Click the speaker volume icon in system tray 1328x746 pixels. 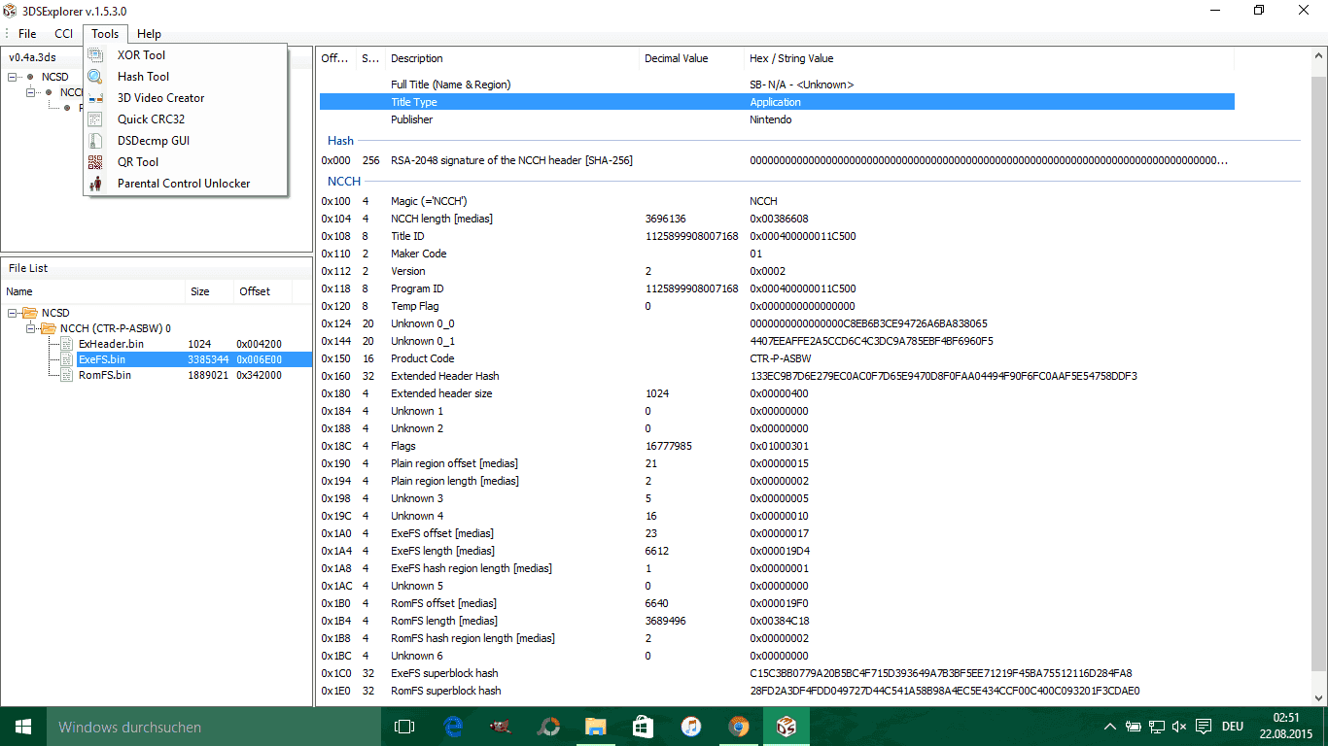pos(1179,727)
